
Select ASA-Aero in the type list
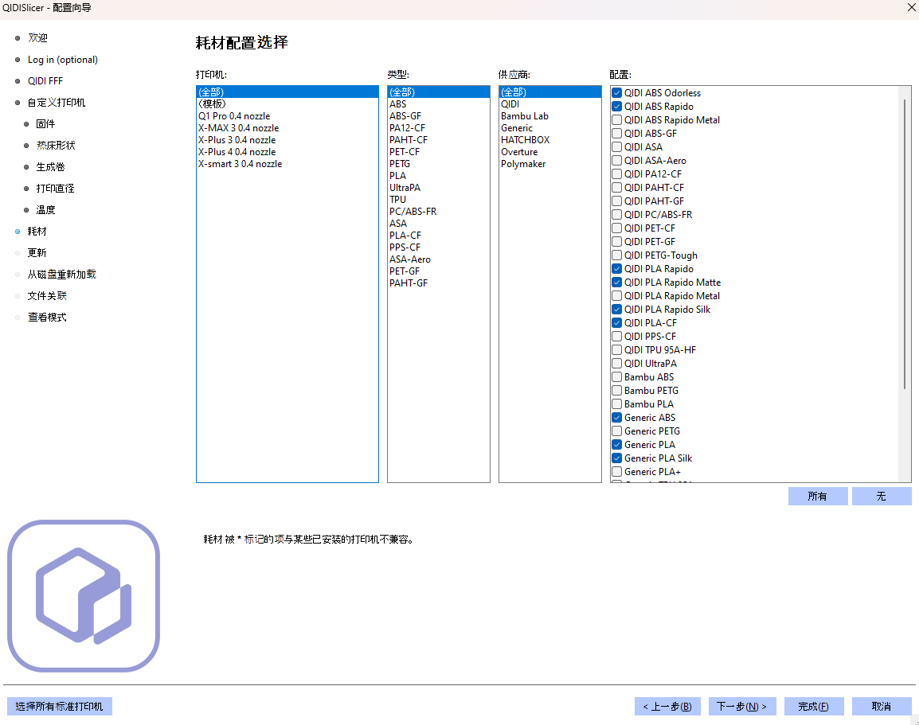tap(439, 259)
